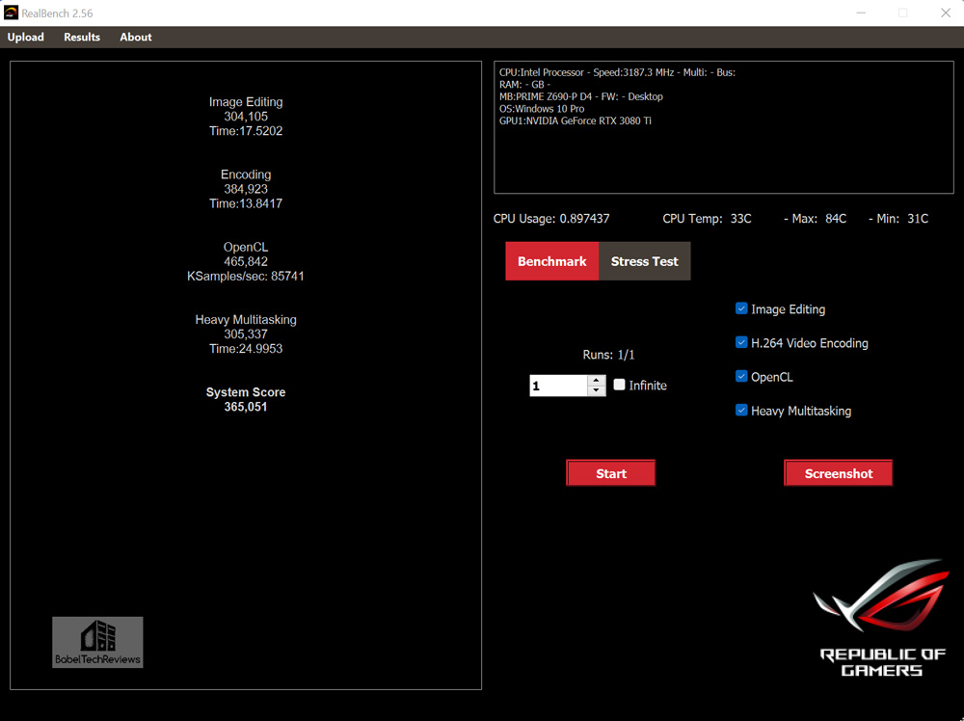Click the Runs: 1/1 label
964x721 pixels.
click(x=608, y=356)
